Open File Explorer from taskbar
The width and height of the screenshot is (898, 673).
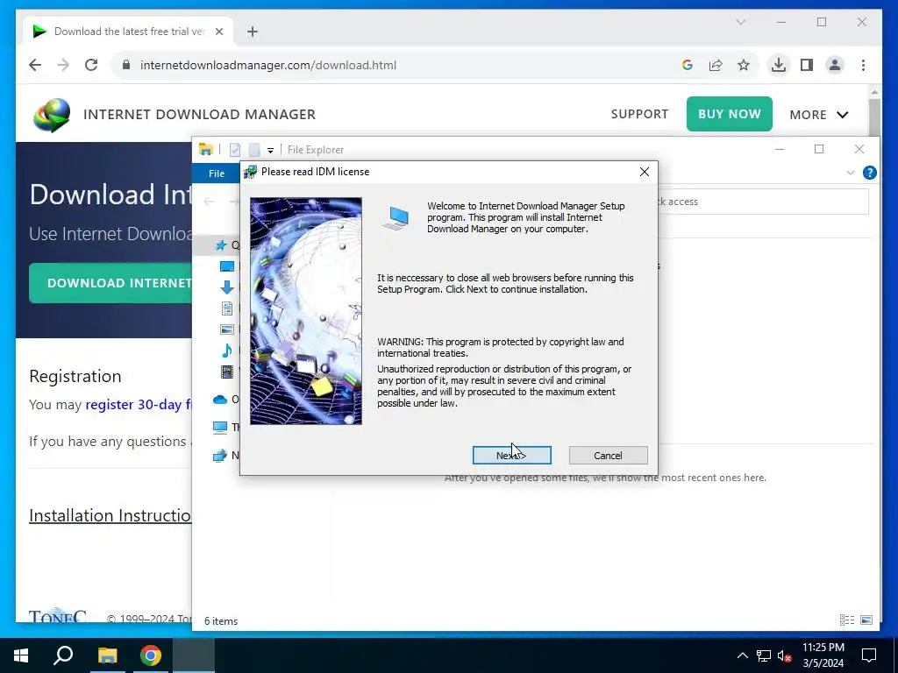click(x=107, y=655)
